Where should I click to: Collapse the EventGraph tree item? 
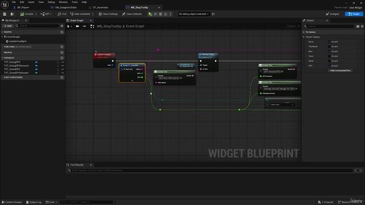click(x=2, y=37)
